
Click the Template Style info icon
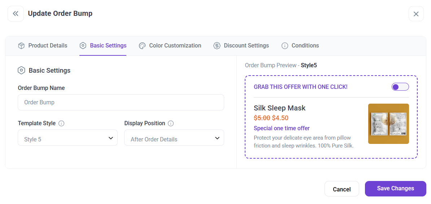(x=62, y=123)
